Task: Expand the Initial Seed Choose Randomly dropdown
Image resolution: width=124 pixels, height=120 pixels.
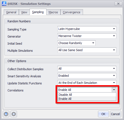Action: (76, 43)
